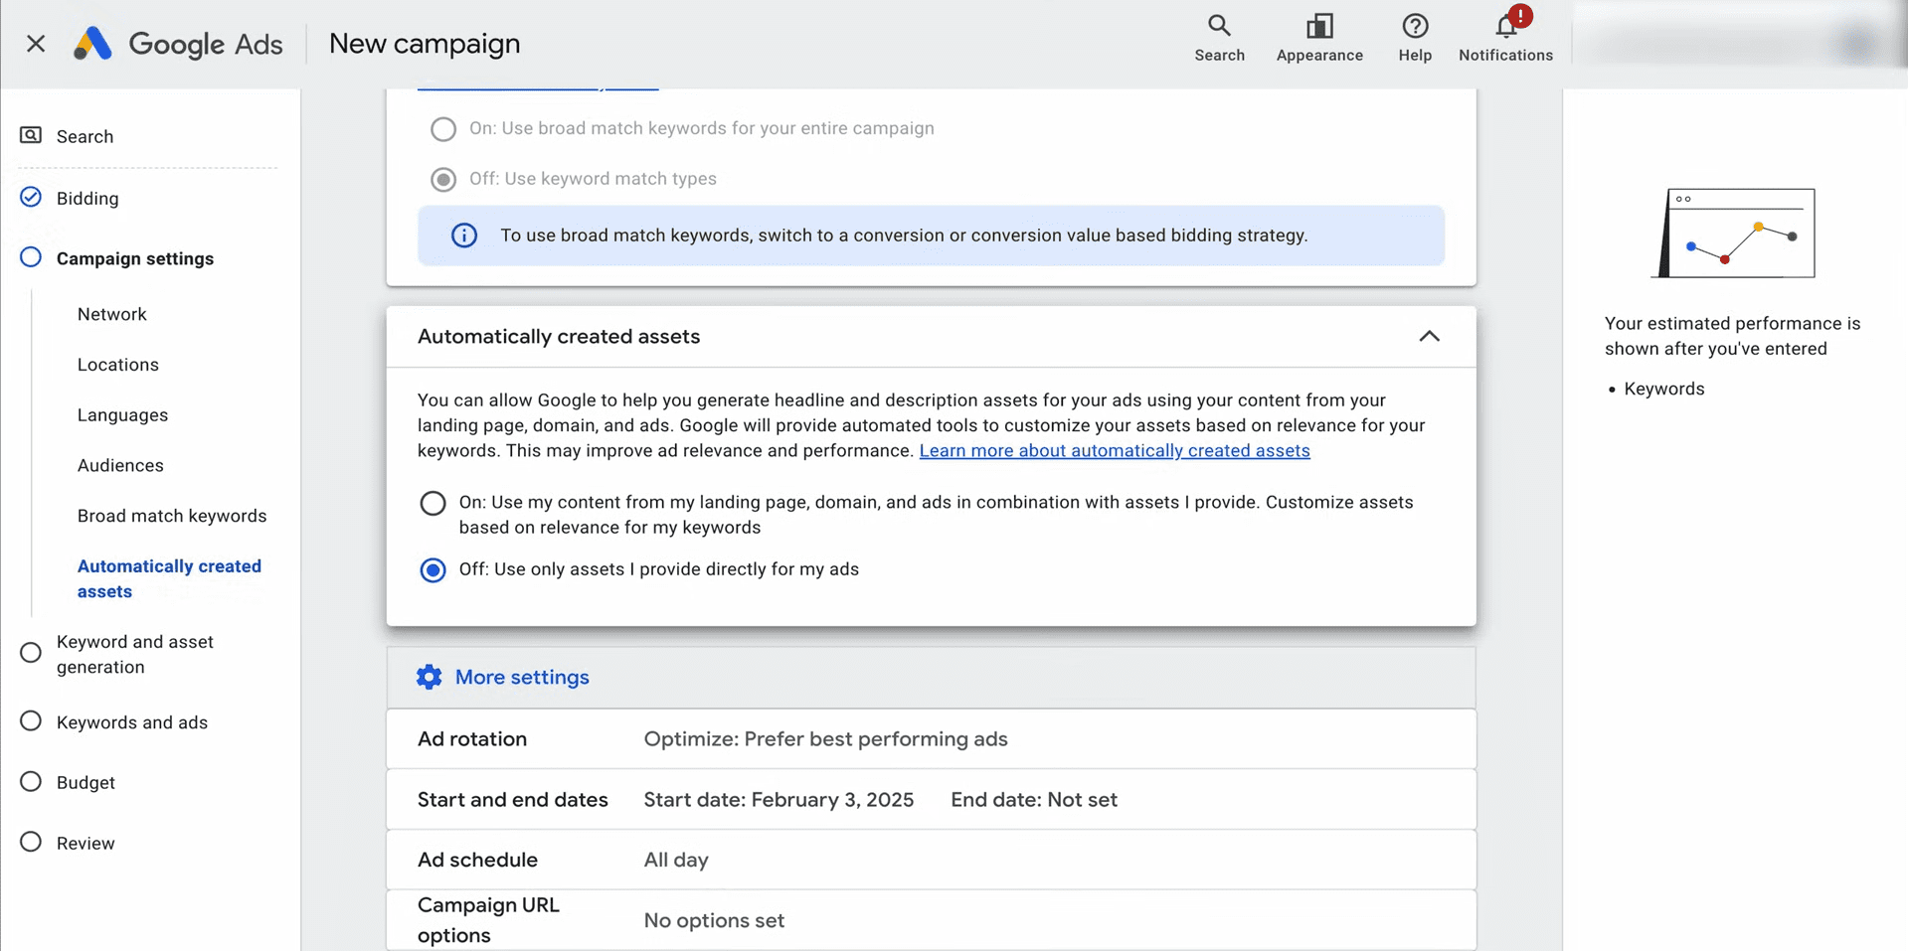Image resolution: width=1908 pixels, height=951 pixels.
Task: Open Search in the top toolbar
Action: pyautogui.click(x=1219, y=37)
